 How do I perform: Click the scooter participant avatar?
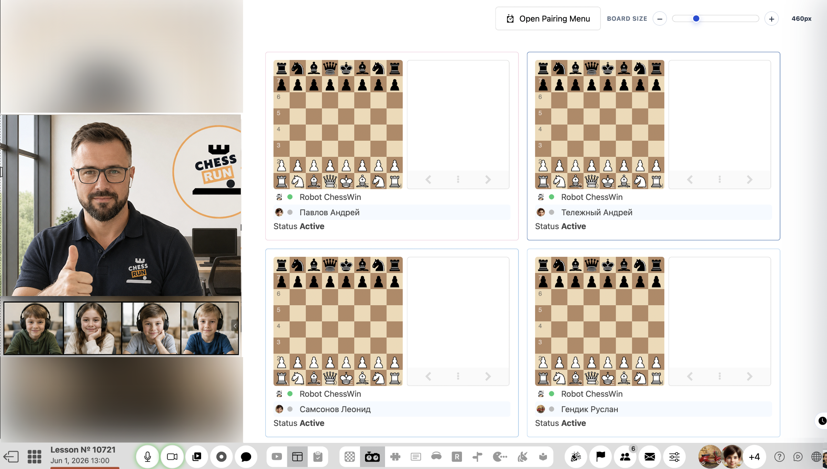[710, 457]
